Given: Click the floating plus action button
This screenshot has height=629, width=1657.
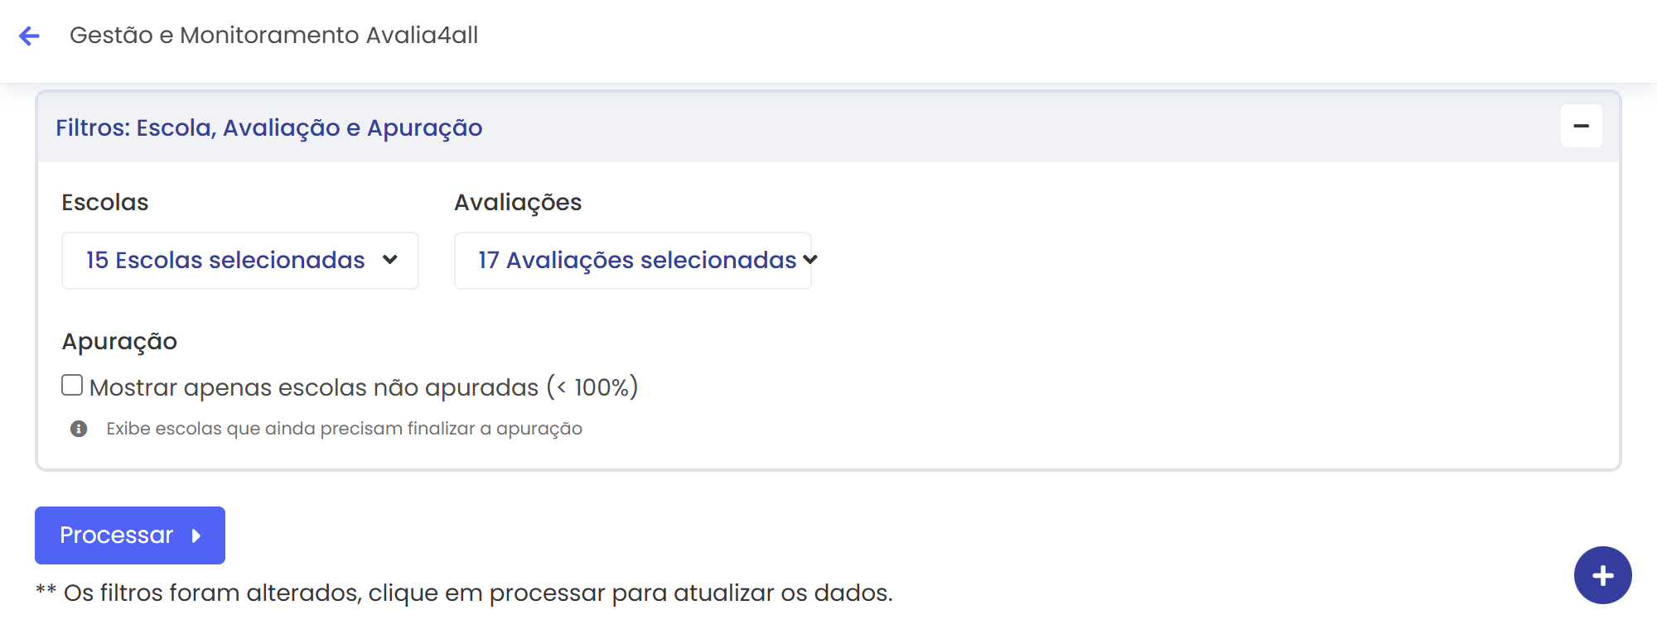Looking at the screenshot, I should pos(1601,575).
